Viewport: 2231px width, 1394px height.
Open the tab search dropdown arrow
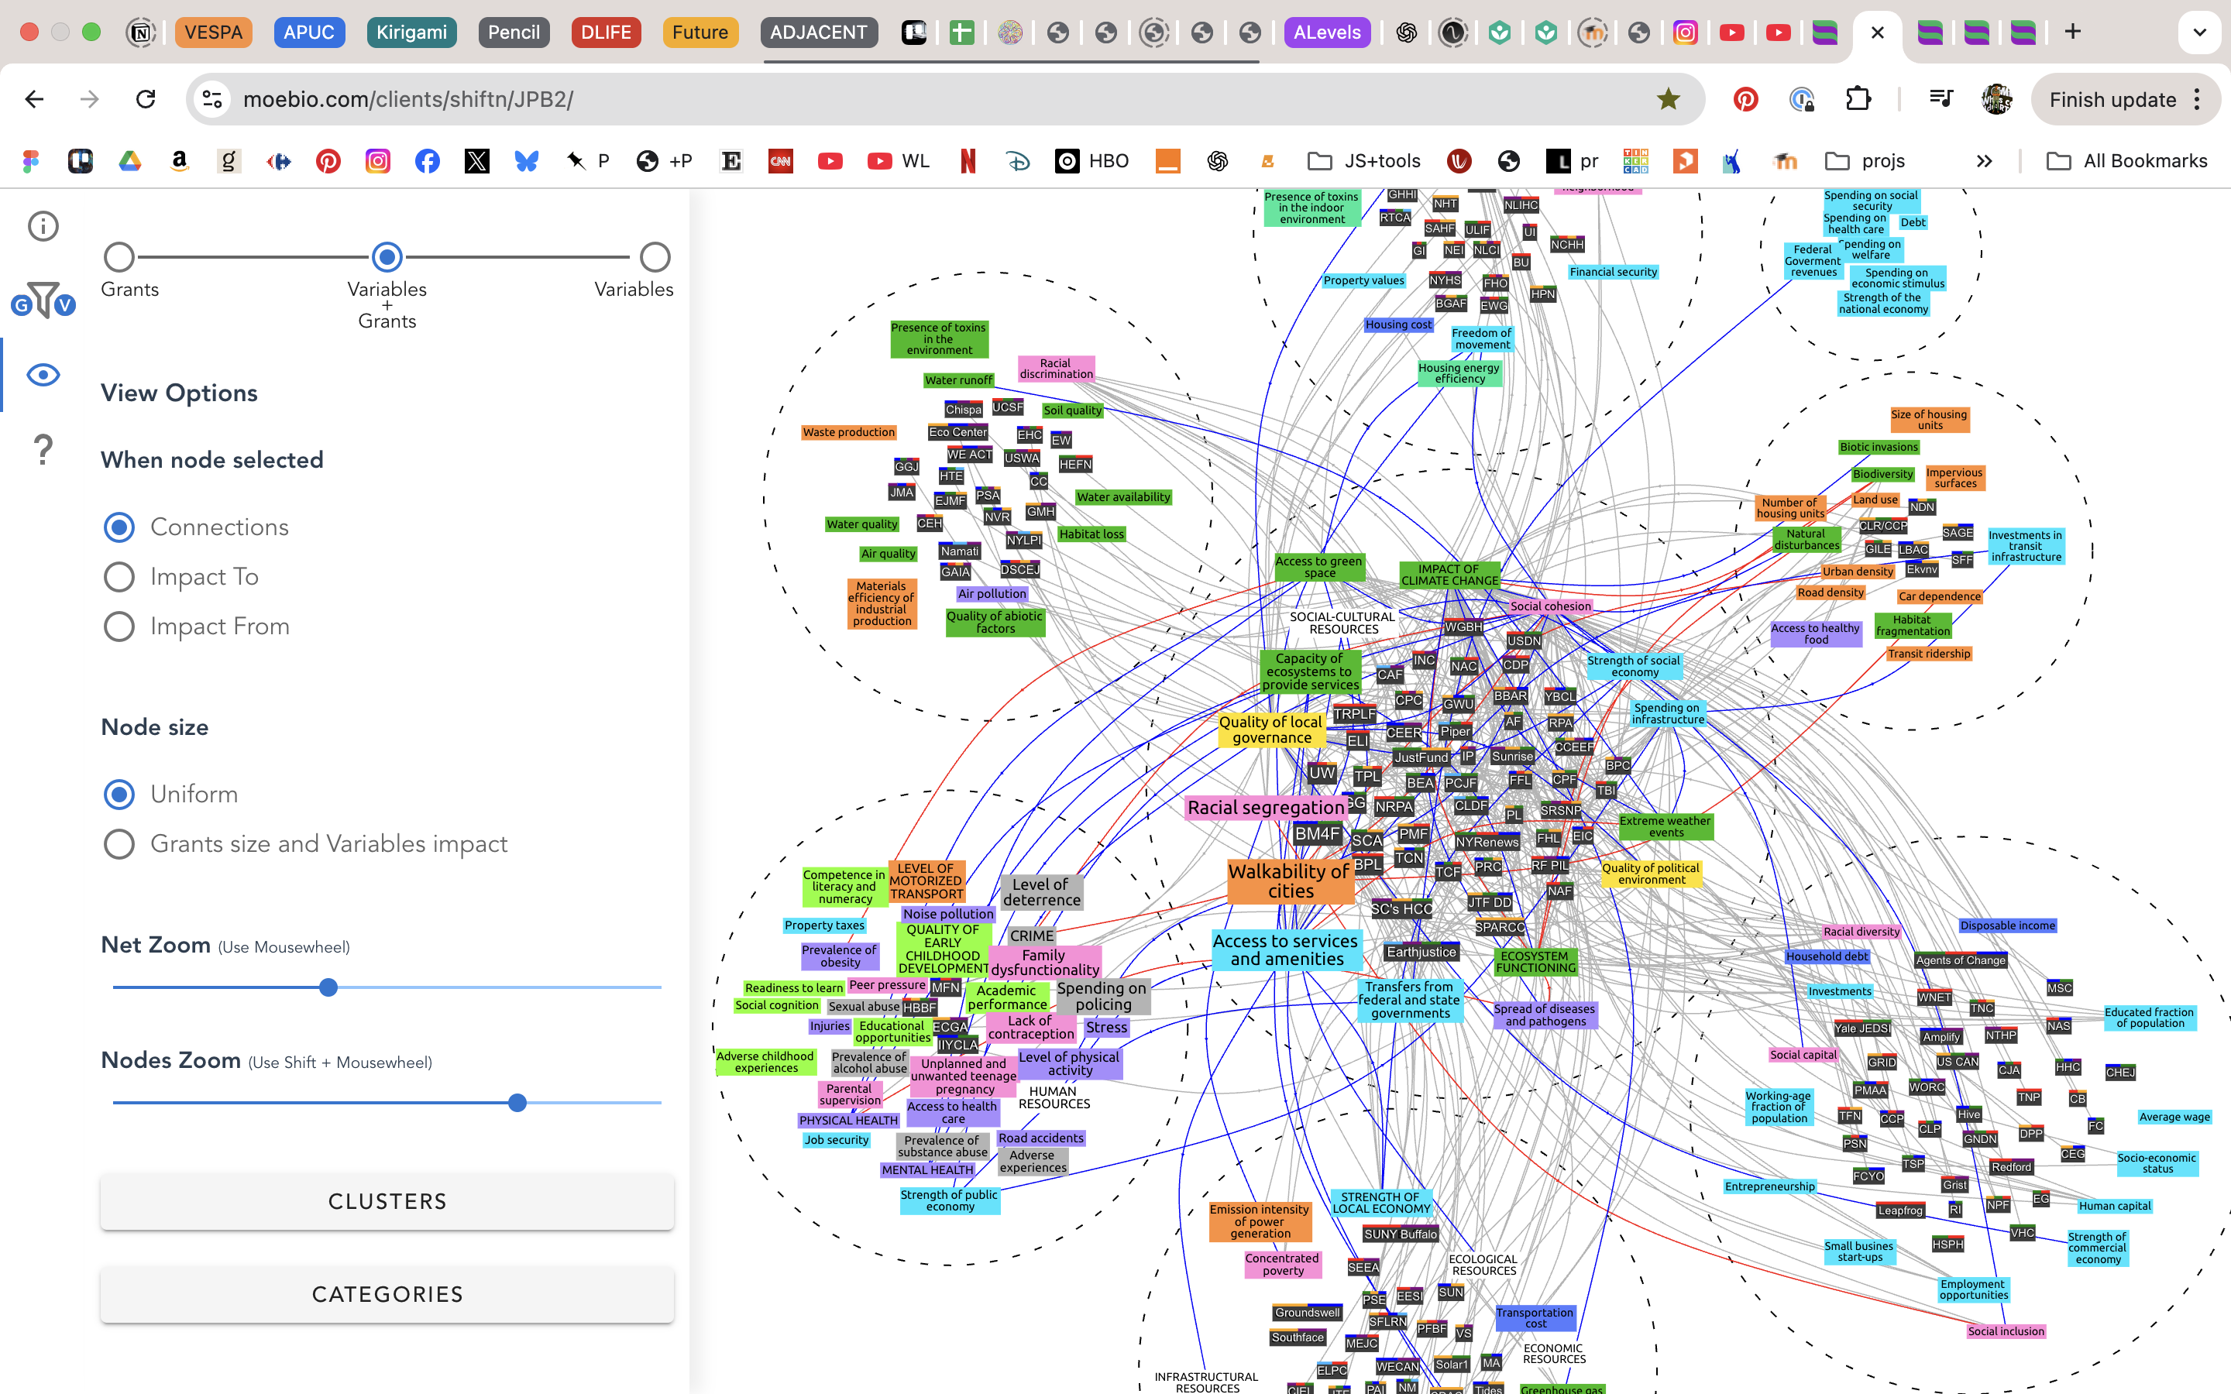coord(2200,33)
